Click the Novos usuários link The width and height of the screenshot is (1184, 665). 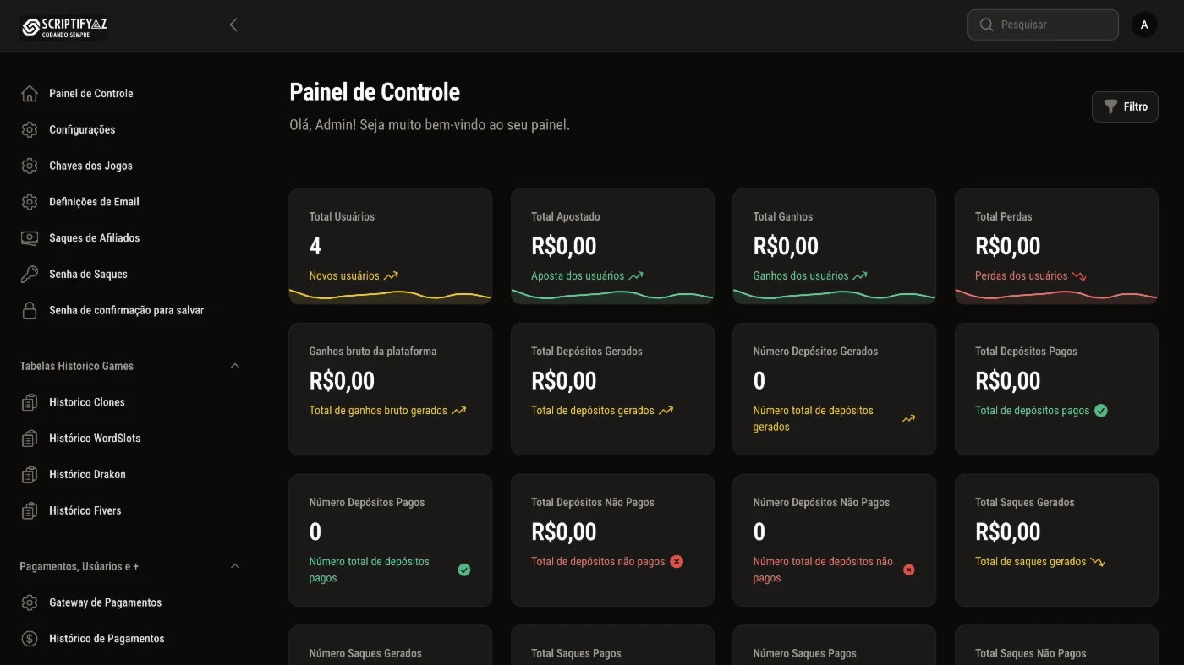tap(344, 276)
